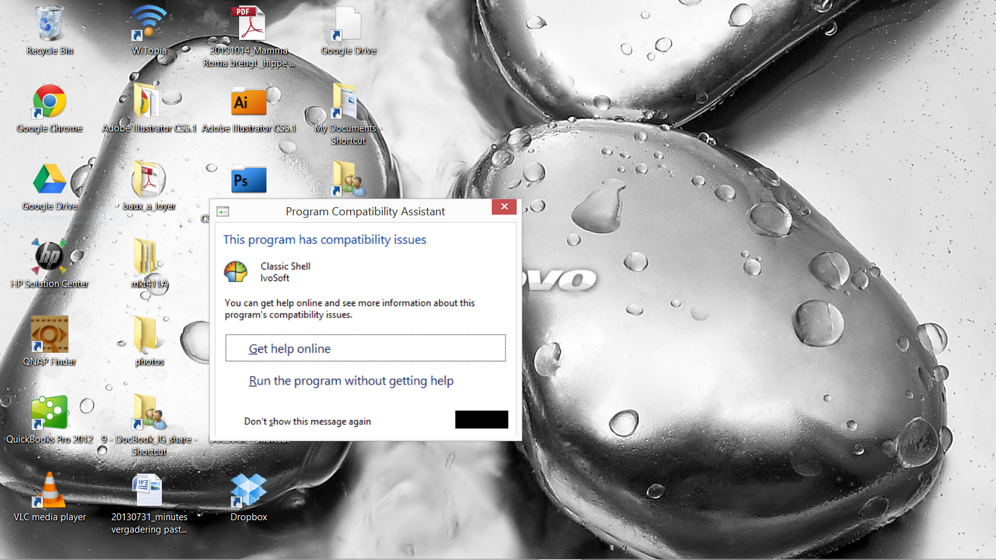The image size is (996, 560).
Task: Choose Run the program without getting help
Action: 351,381
